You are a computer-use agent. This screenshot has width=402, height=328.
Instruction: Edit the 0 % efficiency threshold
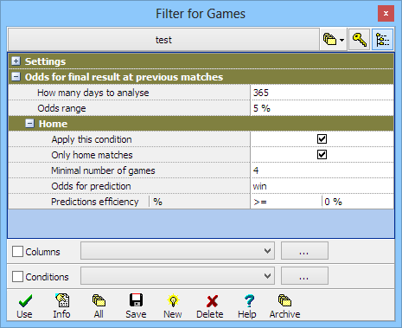click(358, 202)
